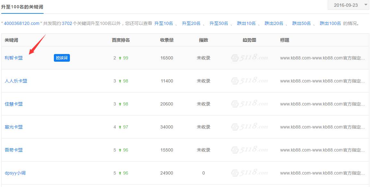This screenshot has width=370, height=187.
Task: Click the 跌出10名 link
Action: click(x=246, y=23)
